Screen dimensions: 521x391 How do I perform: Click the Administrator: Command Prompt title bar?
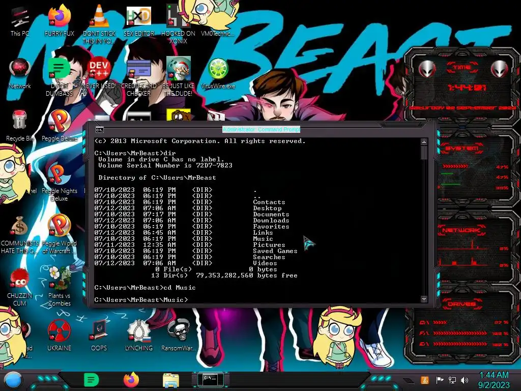click(x=261, y=129)
